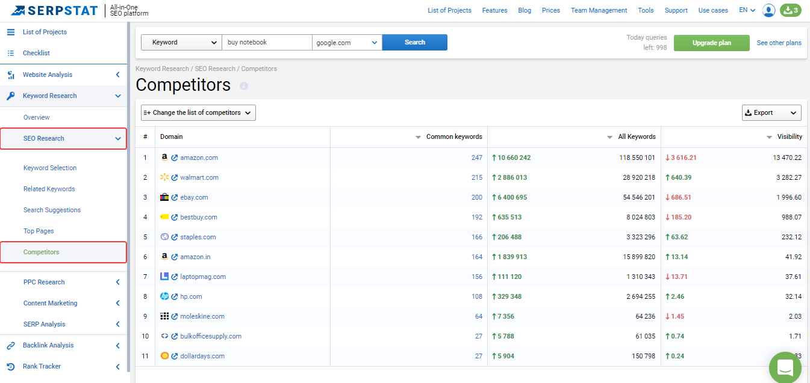Screen dimensions: 810x383
Task: Click the sidebar vertical scrollbar
Action: click(x=128, y=198)
